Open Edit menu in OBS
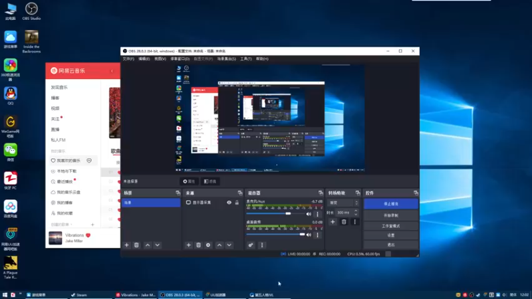The image size is (532, 299). pyautogui.click(x=144, y=59)
